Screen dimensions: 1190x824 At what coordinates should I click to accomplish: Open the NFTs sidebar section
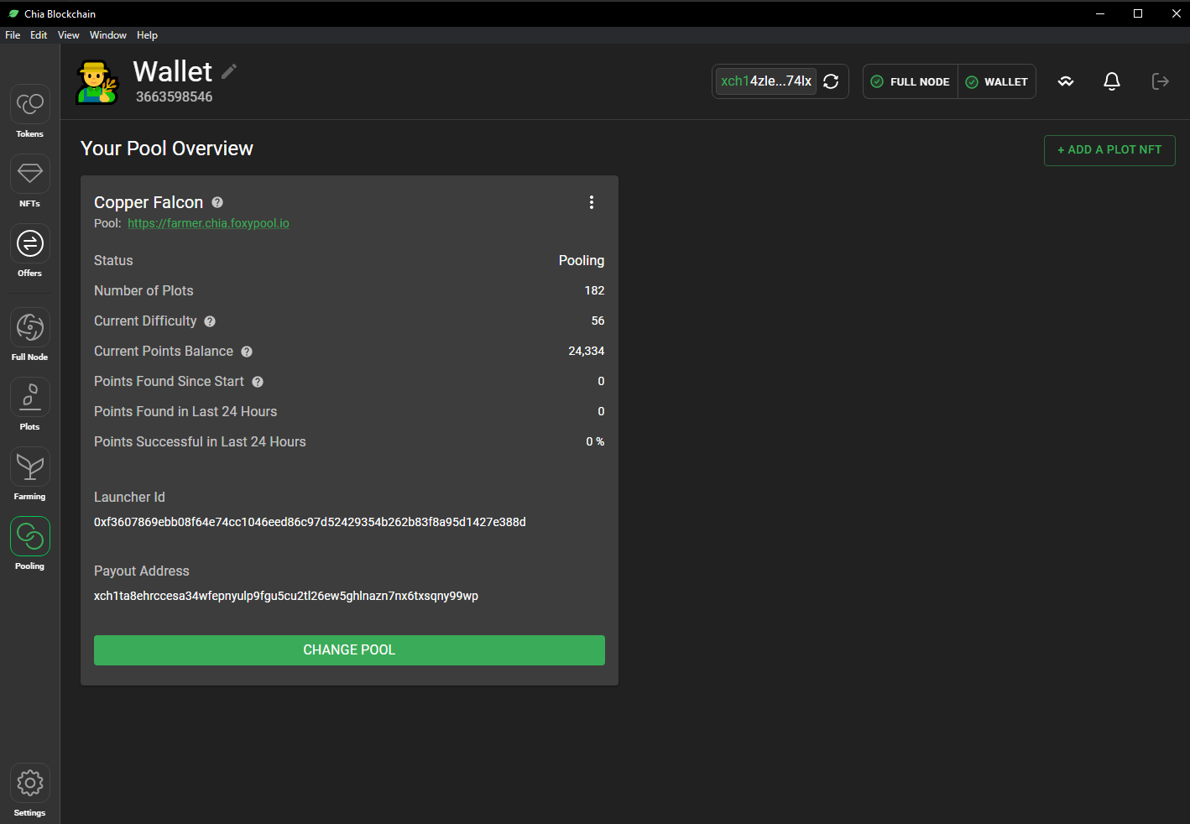tap(30, 175)
